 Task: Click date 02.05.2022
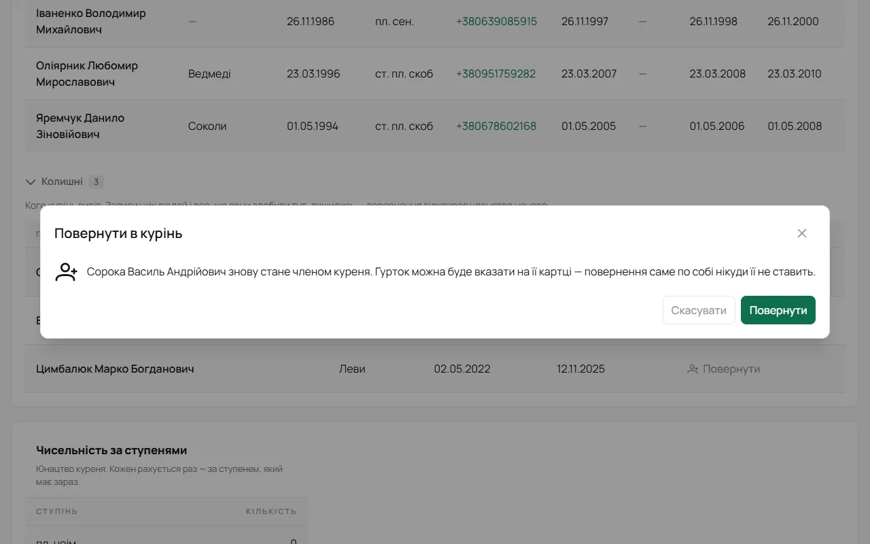click(462, 369)
